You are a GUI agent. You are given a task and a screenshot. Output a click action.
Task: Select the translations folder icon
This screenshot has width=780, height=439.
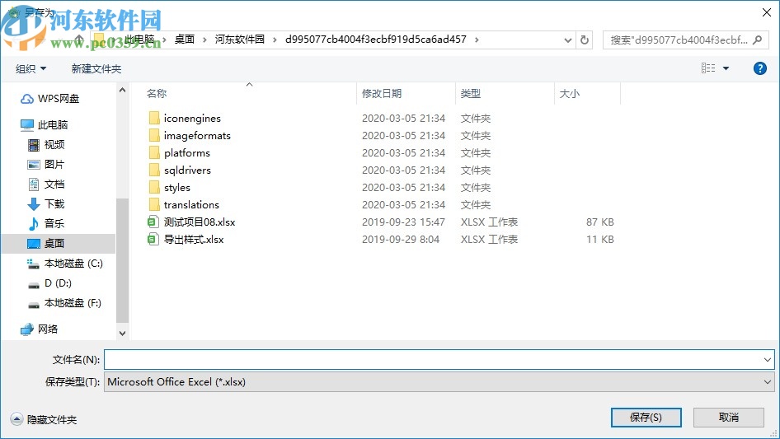[x=154, y=204]
